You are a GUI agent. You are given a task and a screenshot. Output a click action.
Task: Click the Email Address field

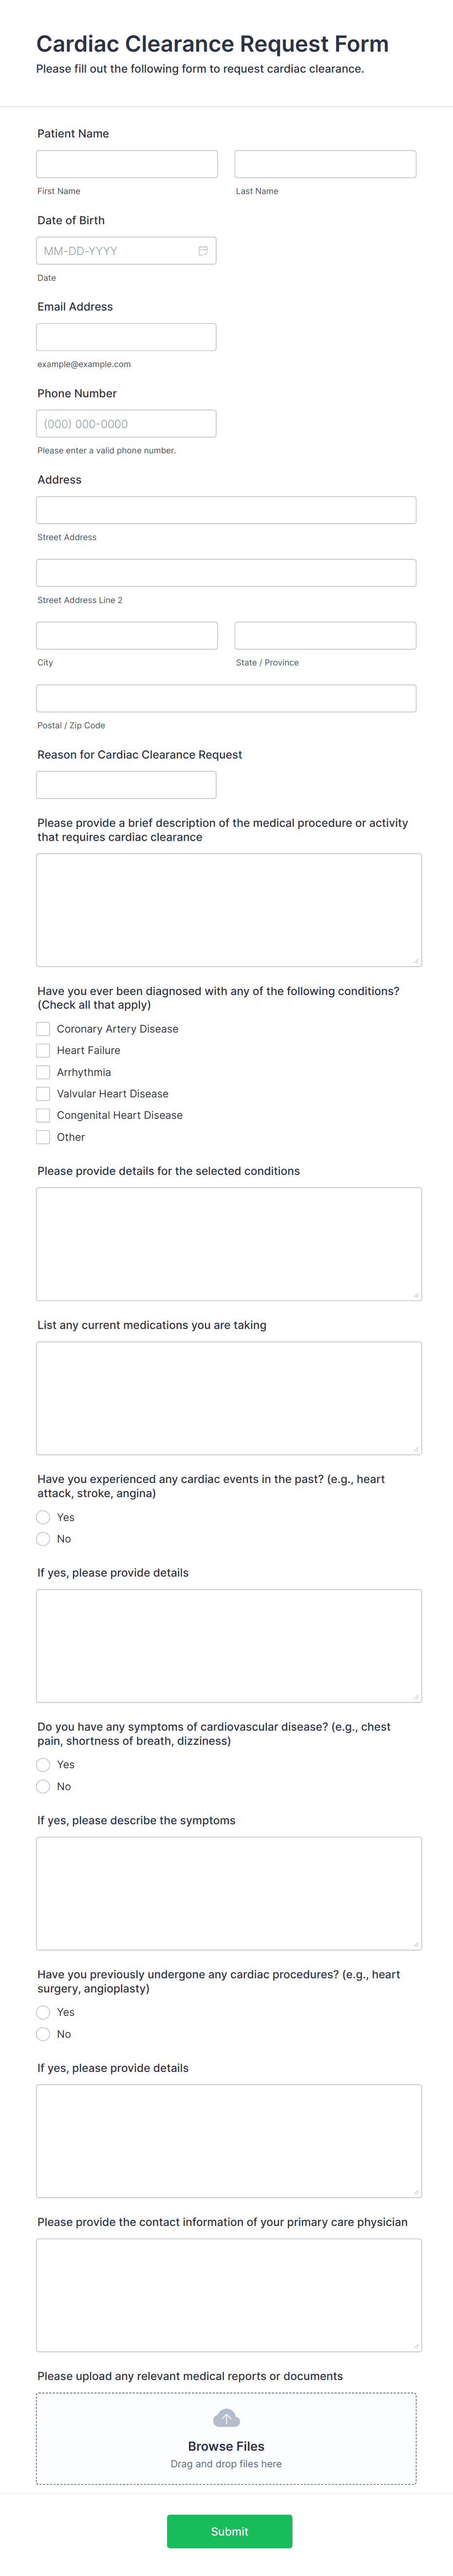tap(126, 336)
